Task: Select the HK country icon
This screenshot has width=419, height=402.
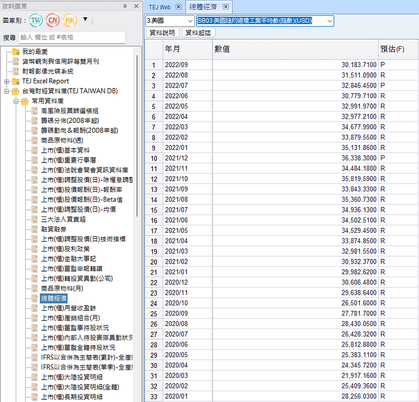Action: pos(70,20)
